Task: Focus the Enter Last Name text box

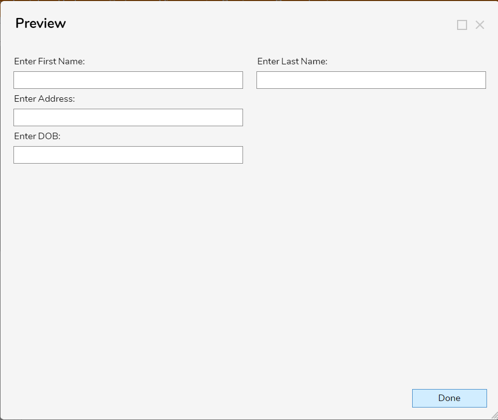Action: [x=371, y=80]
